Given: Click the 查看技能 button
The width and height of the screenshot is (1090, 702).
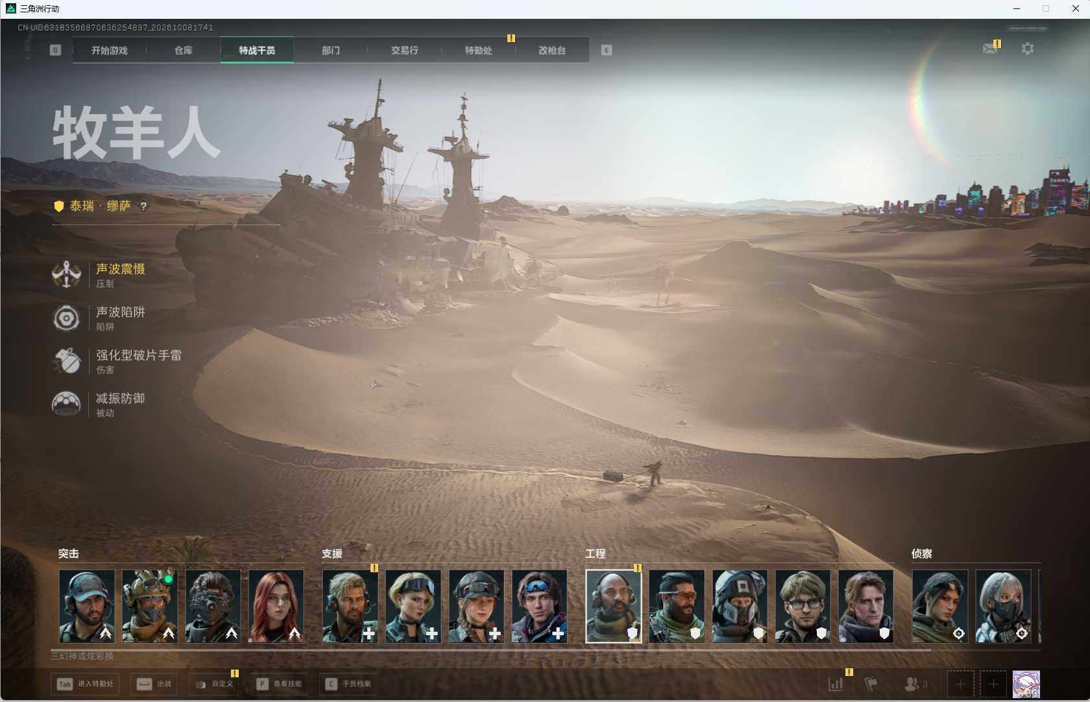Looking at the screenshot, I should point(279,684).
